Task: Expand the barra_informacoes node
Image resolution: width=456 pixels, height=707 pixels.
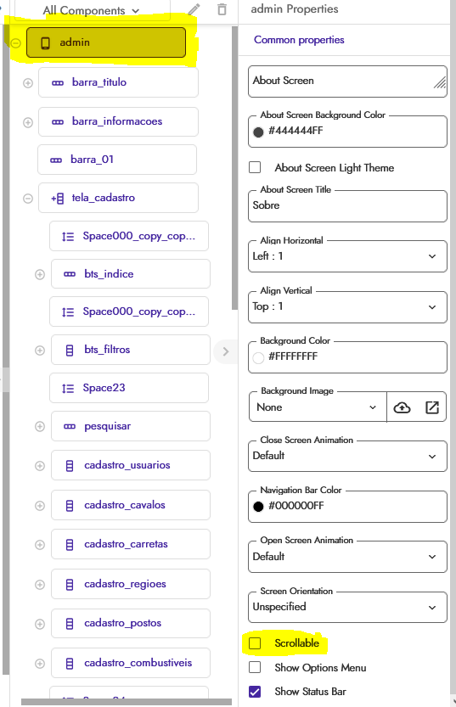Action: click(28, 122)
